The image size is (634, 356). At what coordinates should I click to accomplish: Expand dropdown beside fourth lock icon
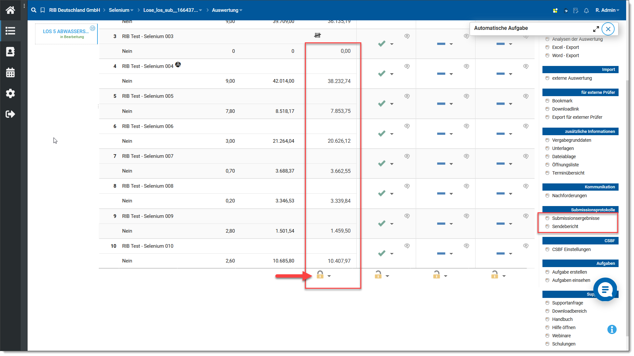pos(504,276)
